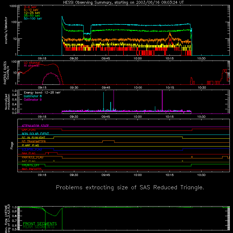233x233 pixels.
Task: Select the olive AAZ_FLAG label
Action: [29, 161]
